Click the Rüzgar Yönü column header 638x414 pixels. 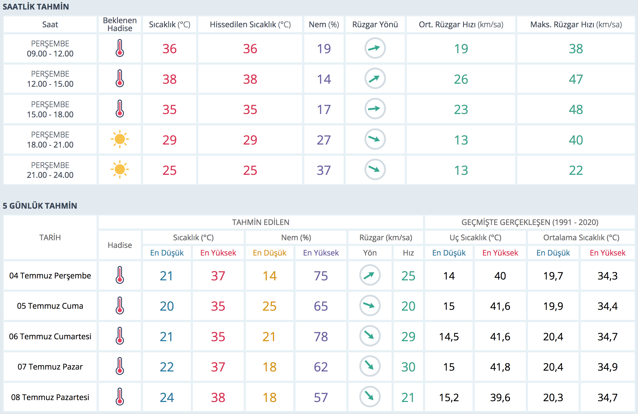(x=375, y=25)
